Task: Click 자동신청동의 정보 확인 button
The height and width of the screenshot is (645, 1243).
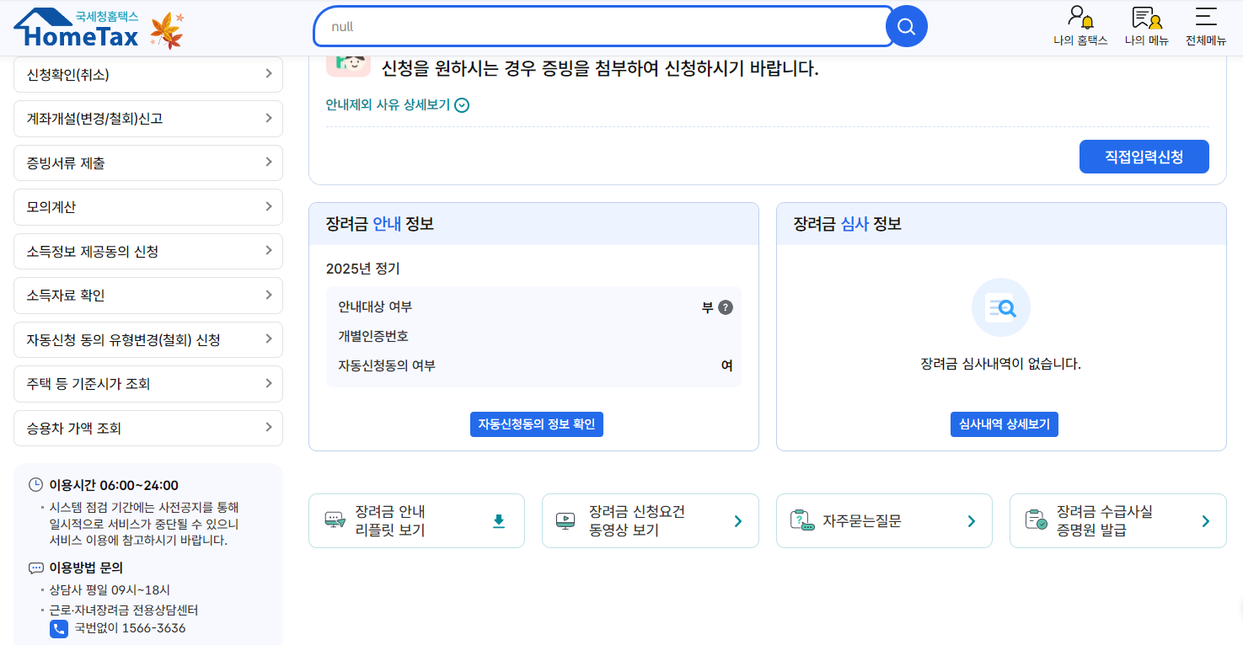Action: pyautogui.click(x=537, y=424)
